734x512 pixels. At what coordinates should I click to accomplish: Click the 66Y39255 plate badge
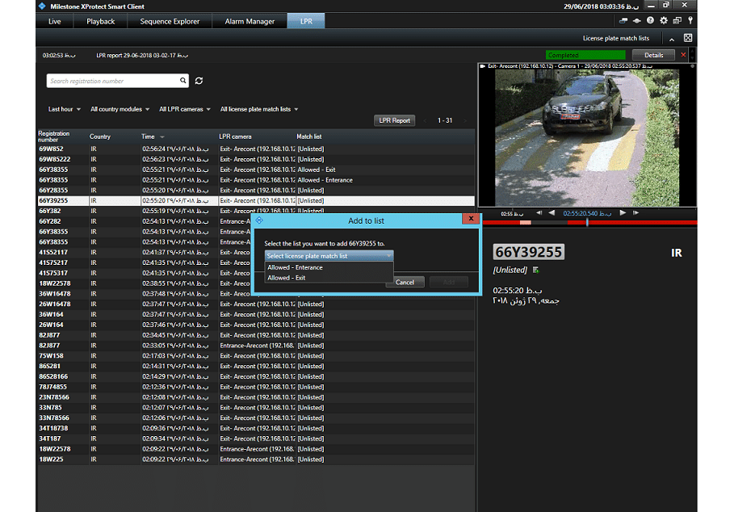(x=529, y=252)
